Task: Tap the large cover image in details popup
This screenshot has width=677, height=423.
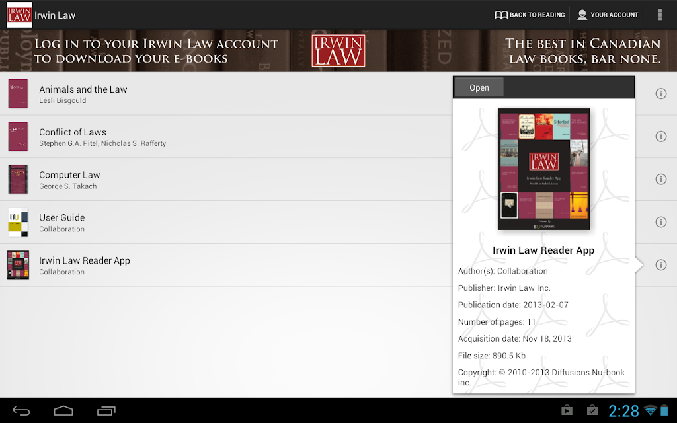Action: [x=543, y=169]
